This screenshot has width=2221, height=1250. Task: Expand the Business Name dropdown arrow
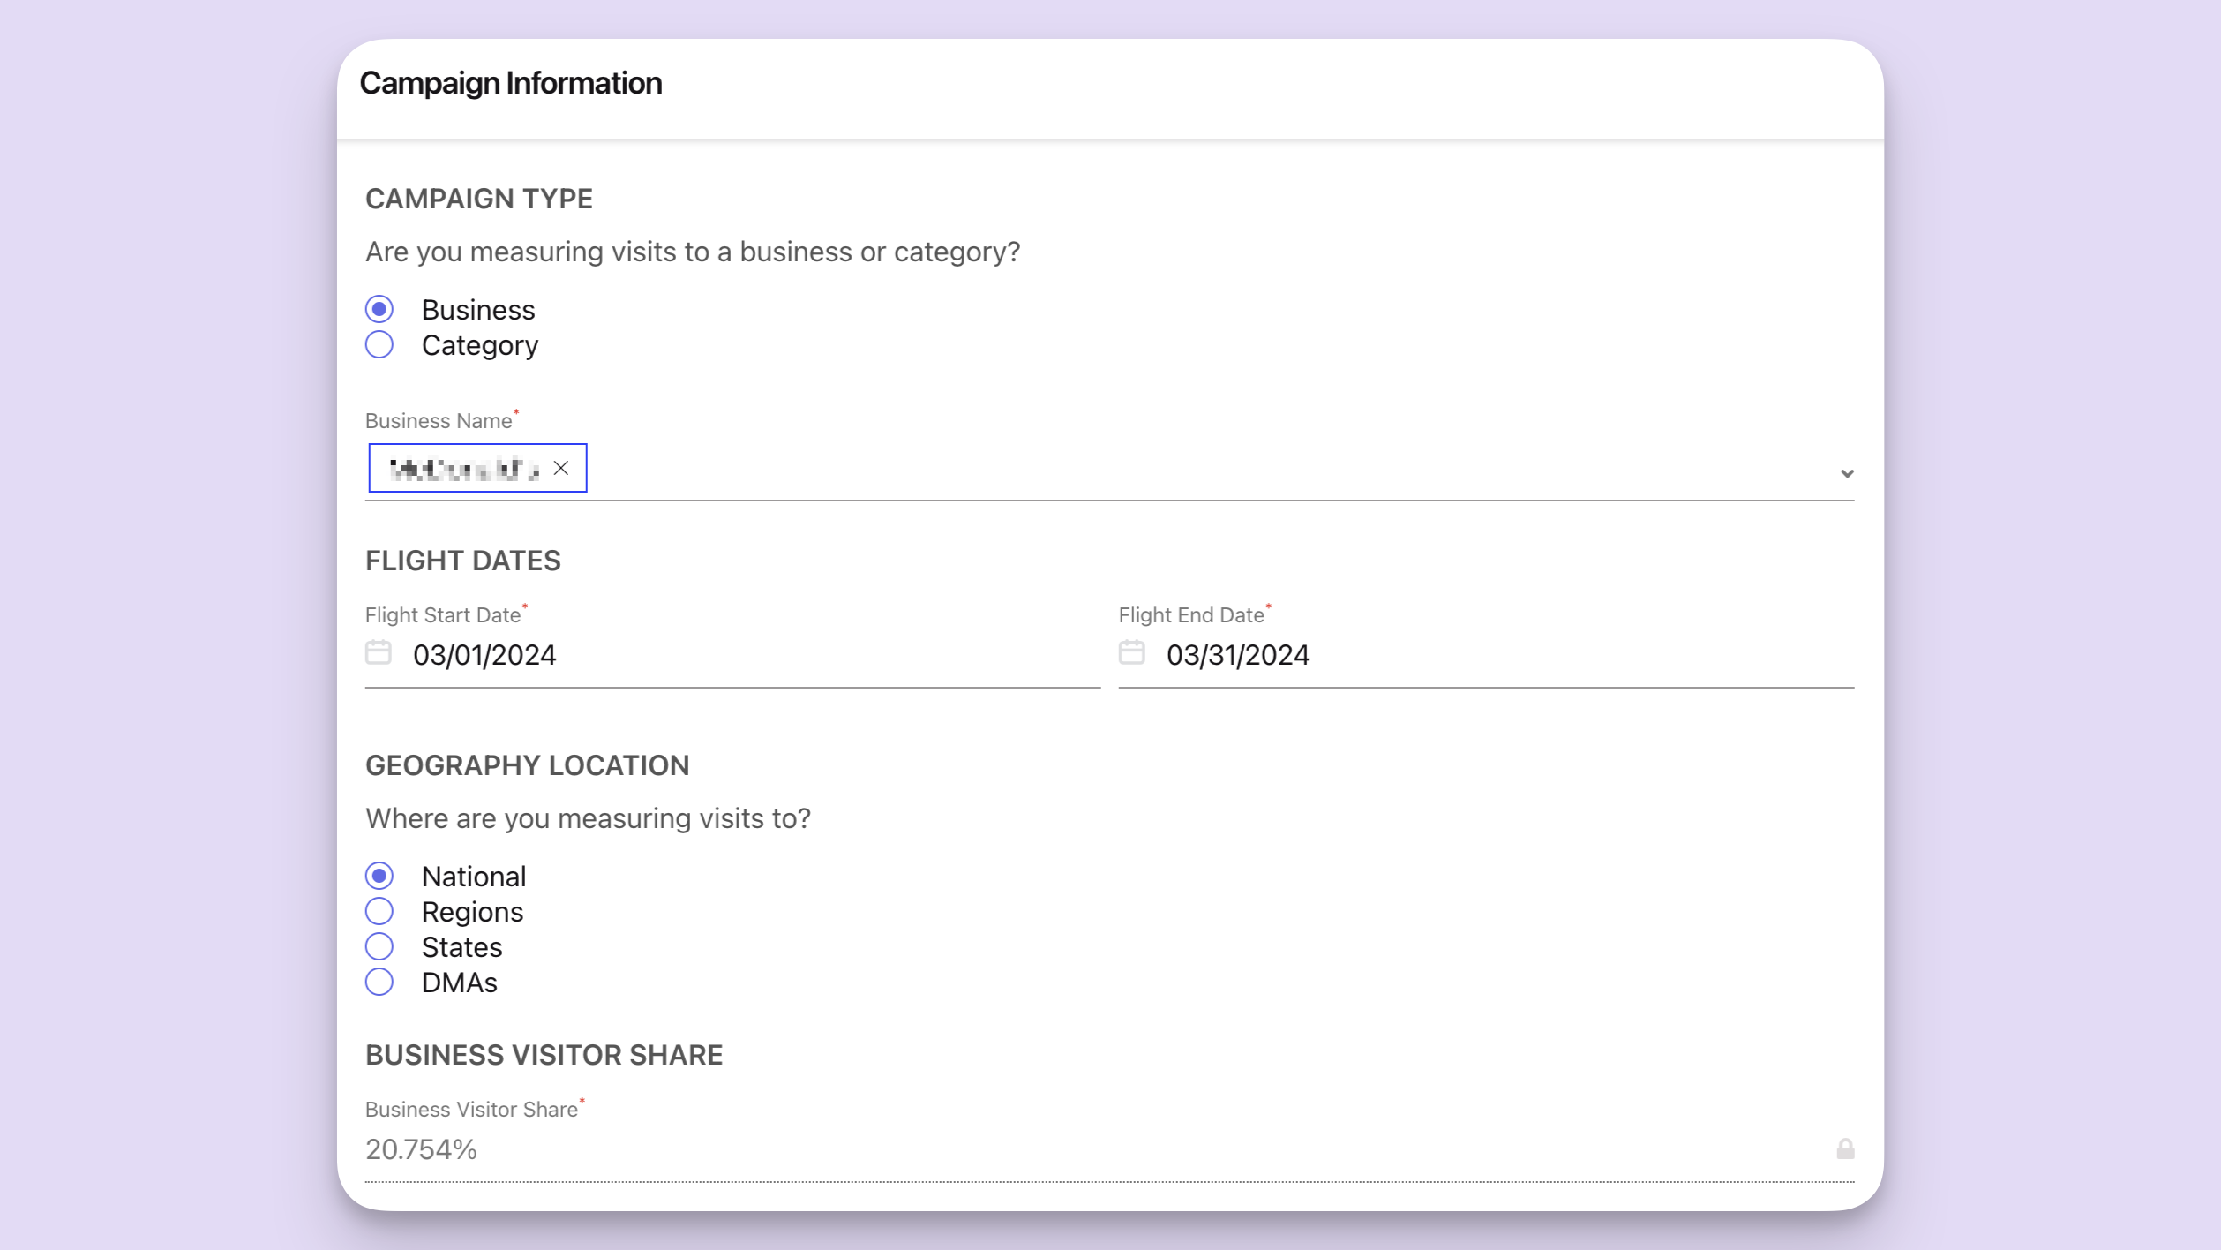tap(1847, 474)
